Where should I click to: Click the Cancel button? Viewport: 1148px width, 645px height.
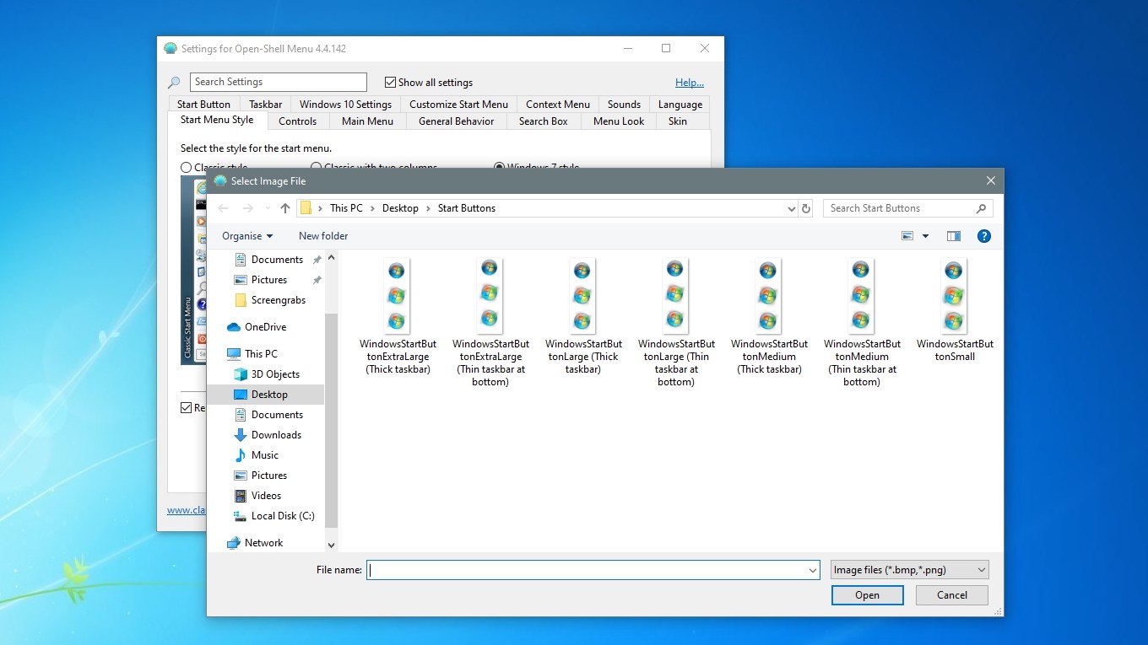952,595
